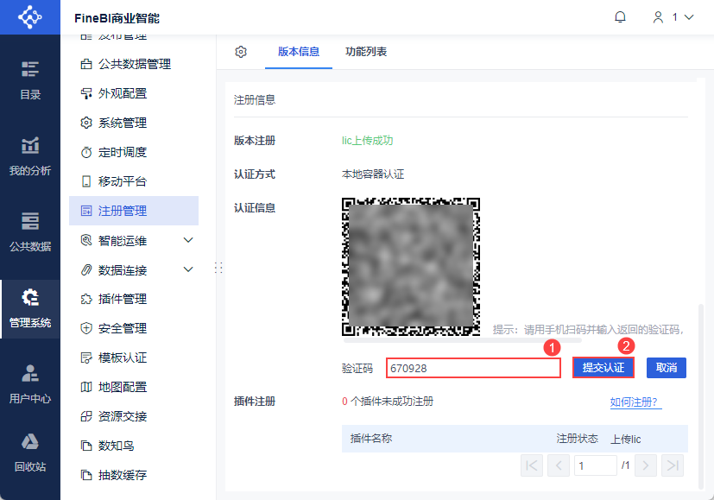The image size is (714, 500).
Task: Click the lic上传成功 status text
Action: [368, 141]
